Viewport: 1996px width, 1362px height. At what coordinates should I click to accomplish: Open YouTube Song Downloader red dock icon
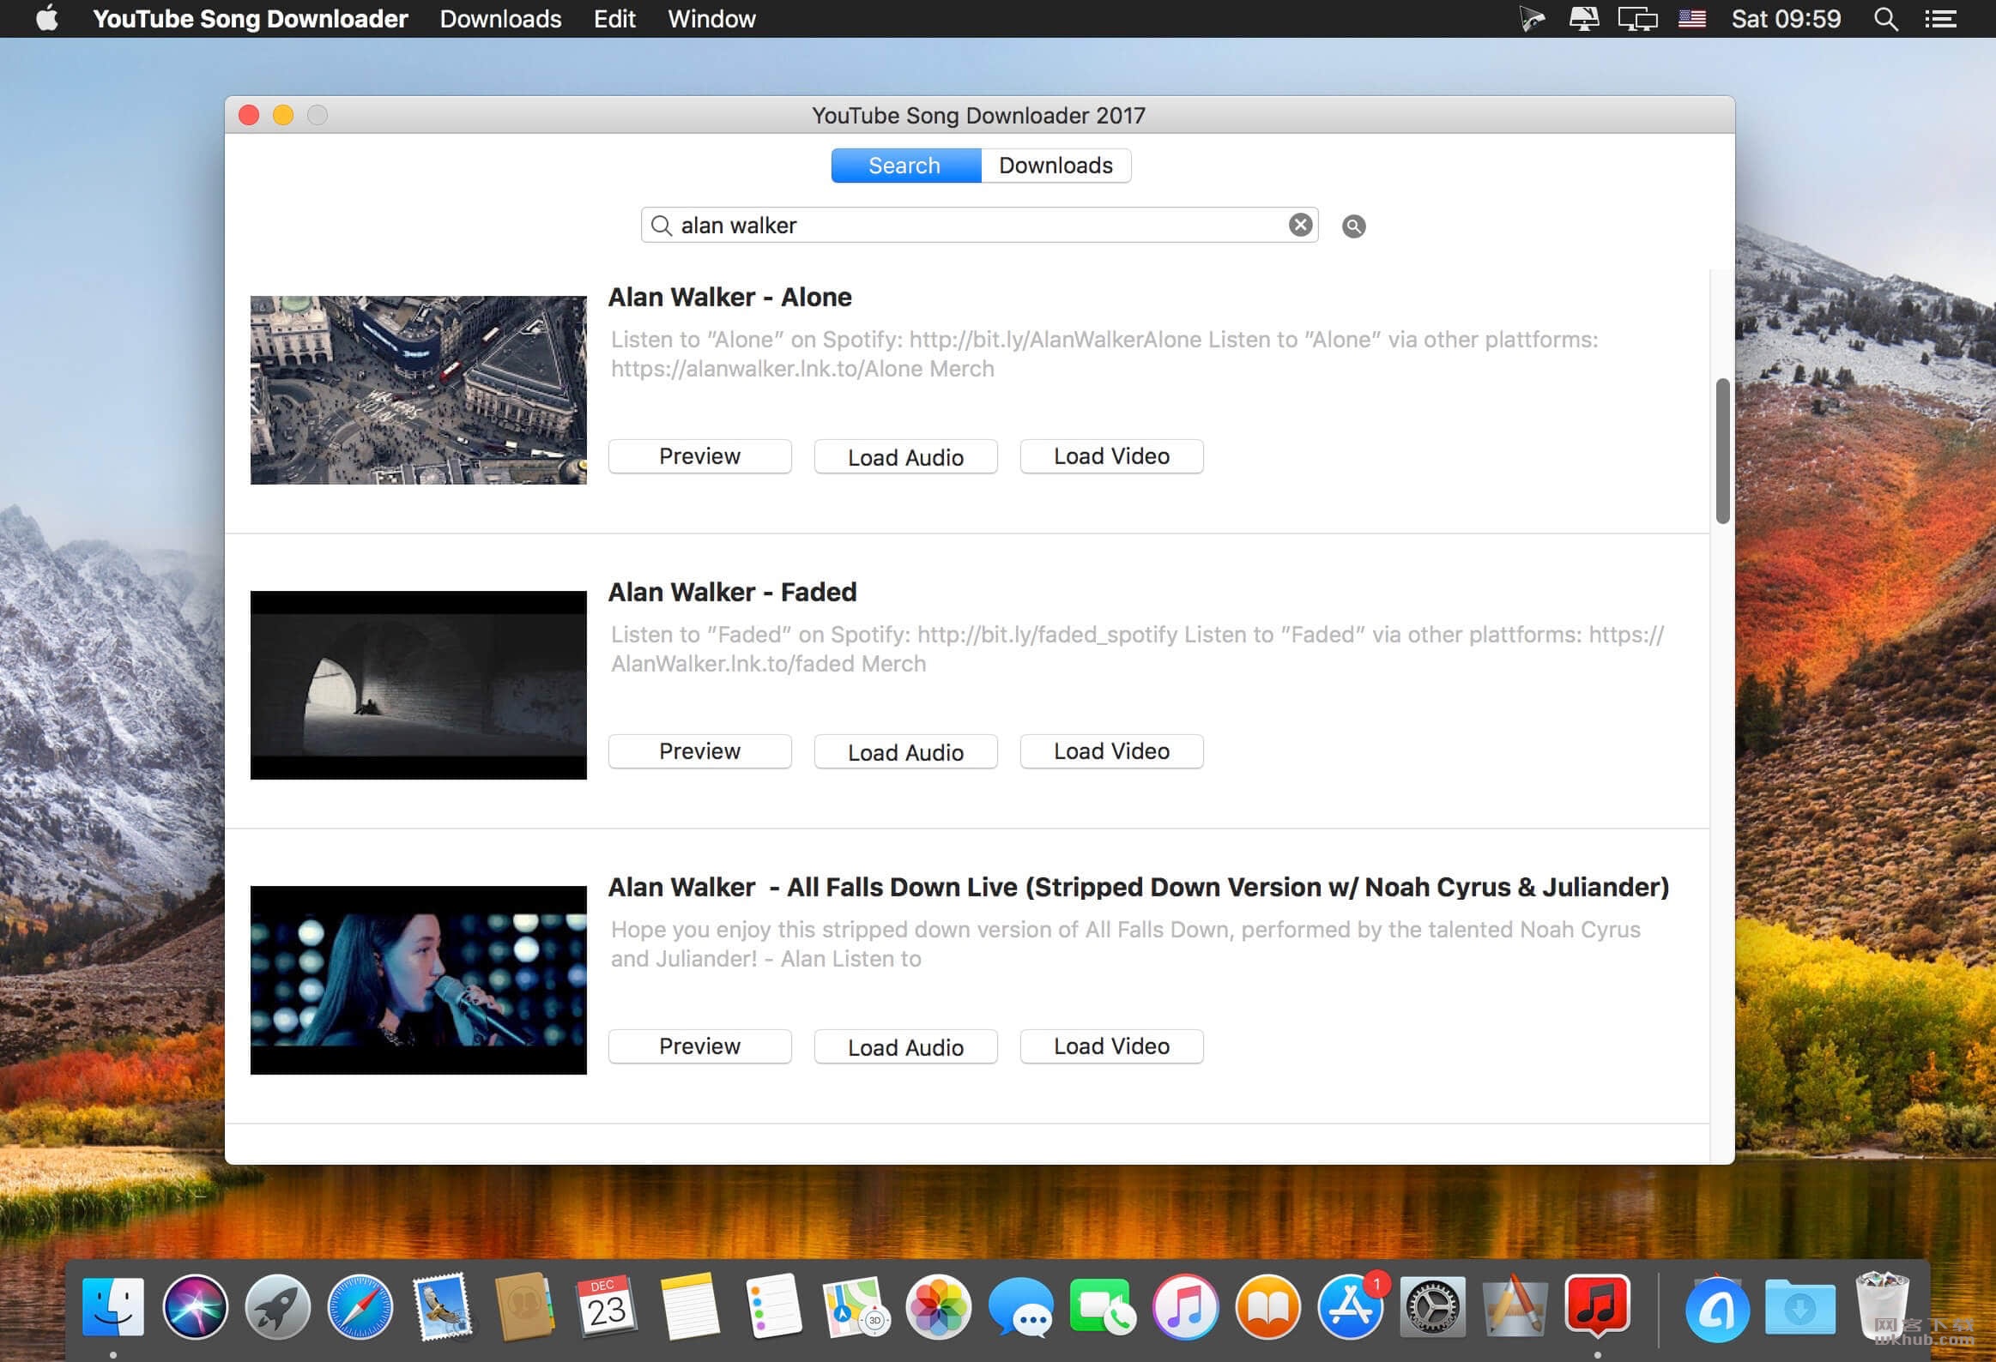1597,1305
